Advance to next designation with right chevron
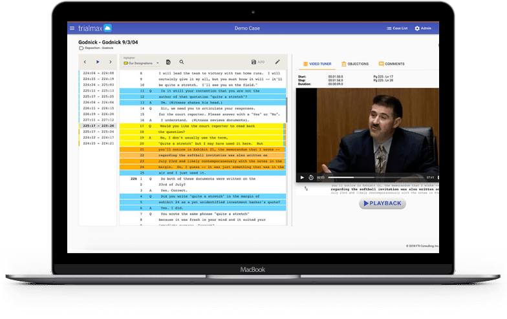This screenshot has height=319, width=507. coord(110,62)
